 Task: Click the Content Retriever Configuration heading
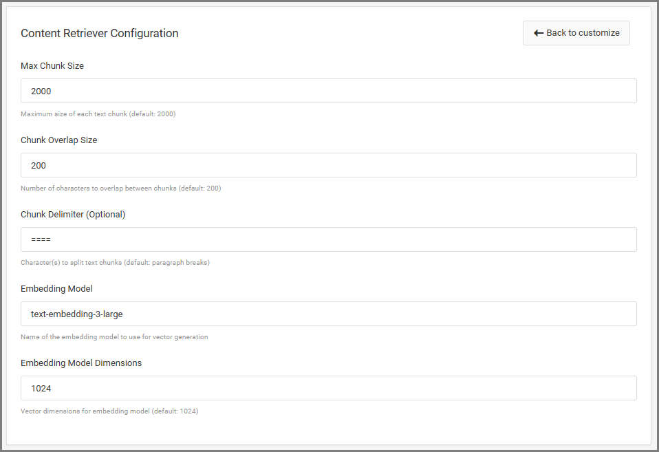pyautogui.click(x=100, y=33)
